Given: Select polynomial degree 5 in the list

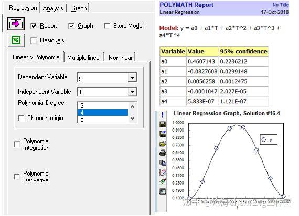Looking at the screenshot, I should (x=103, y=120).
